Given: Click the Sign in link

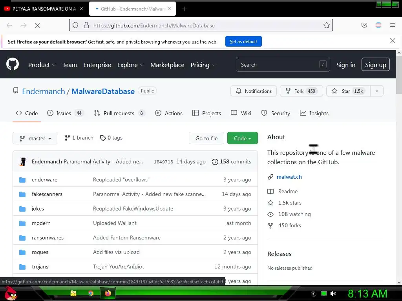Looking at the screenshot, I should point(345,65).
